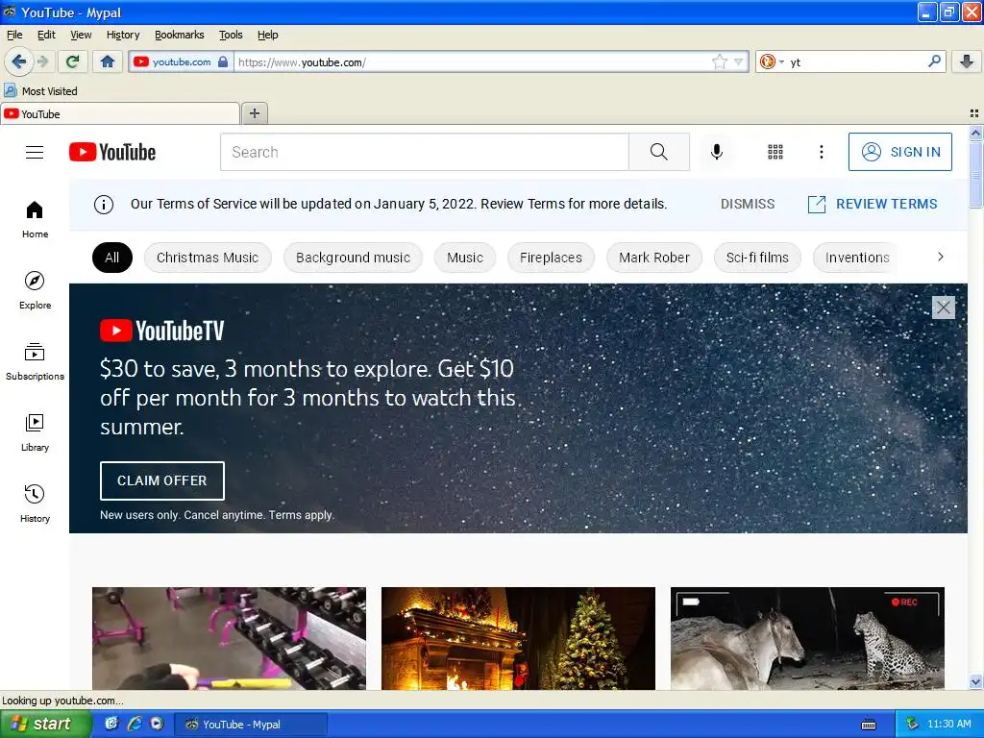Click the Terms of Service info icon
Image resolution: width=984 pixels, height=738 pixels.
point(104,204)
